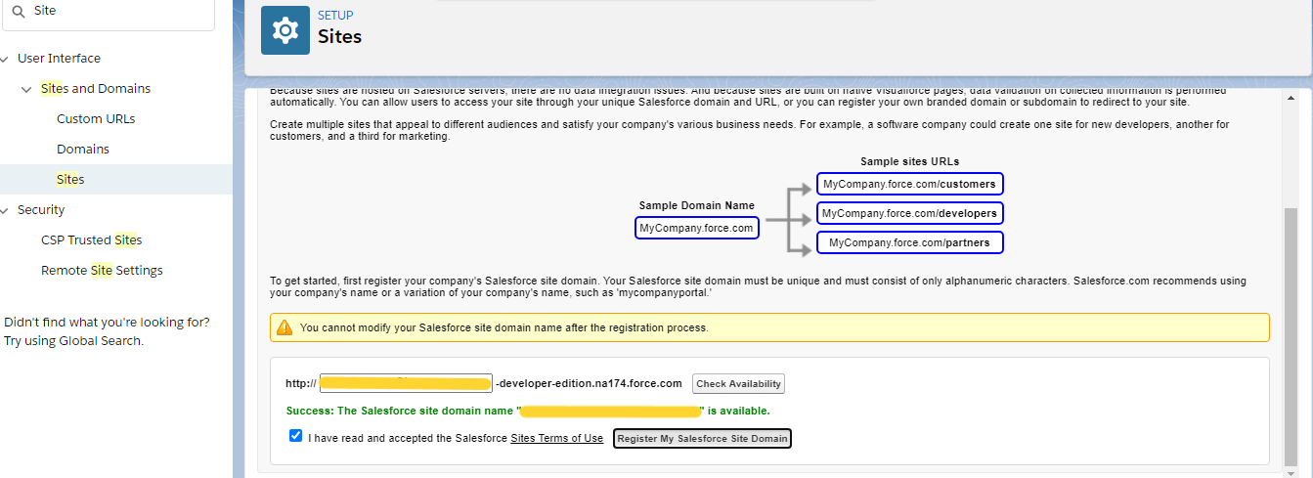This screenshot has height=478, width=1313.
Task: Click the Sample Domain Name heading
Action: pos(697,205)
